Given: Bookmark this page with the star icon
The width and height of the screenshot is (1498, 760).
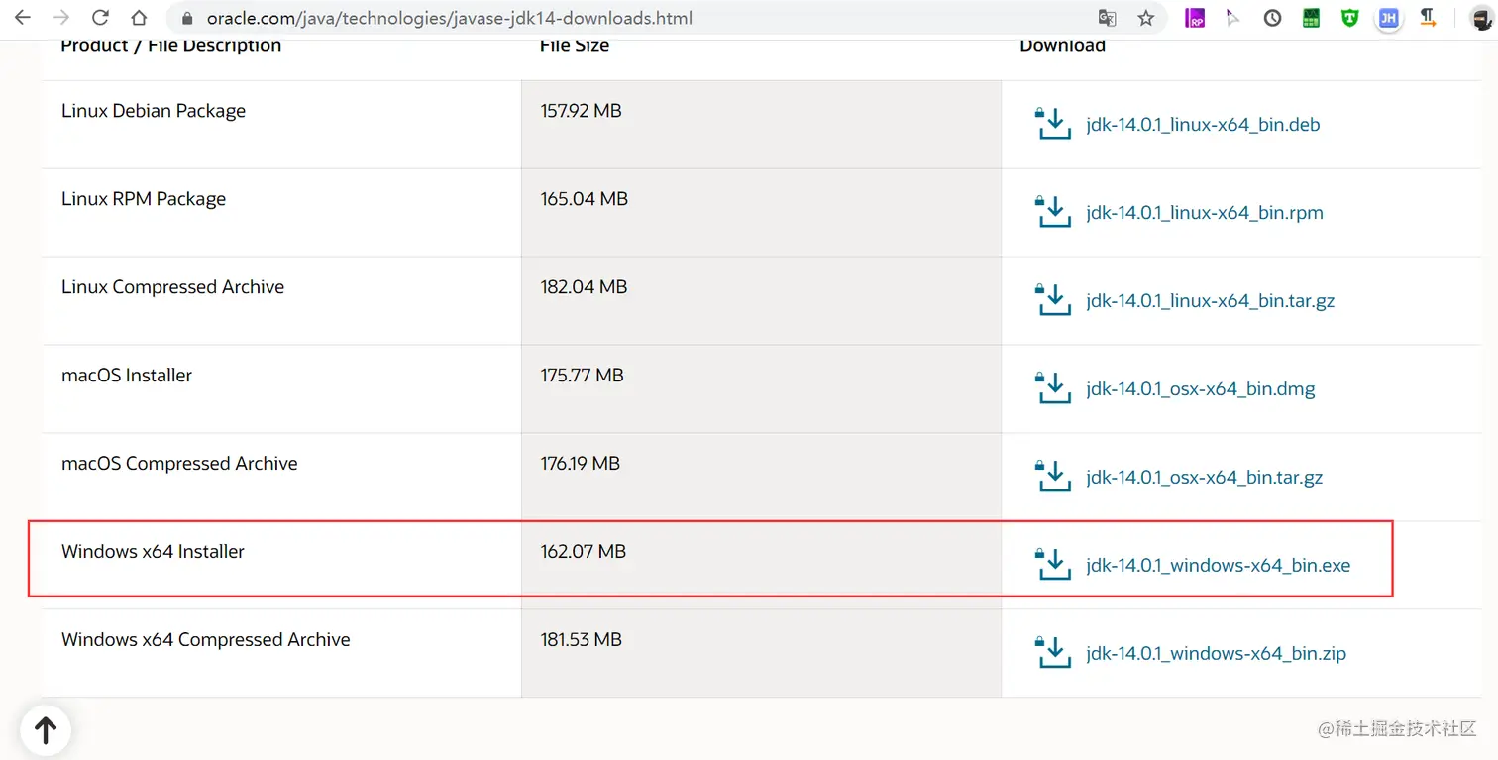Looking at the screenshot, I should click(1146, 18).
